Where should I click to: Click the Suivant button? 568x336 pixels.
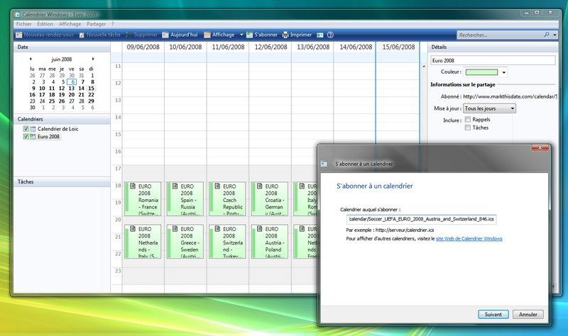point(493,314)
